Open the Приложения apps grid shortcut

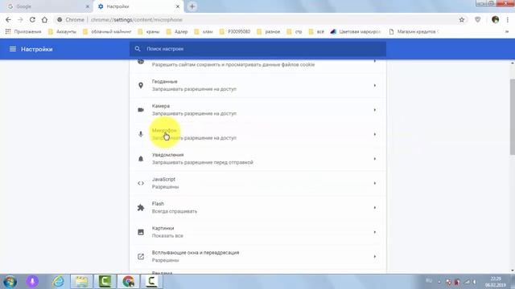(x=23, y=31)
